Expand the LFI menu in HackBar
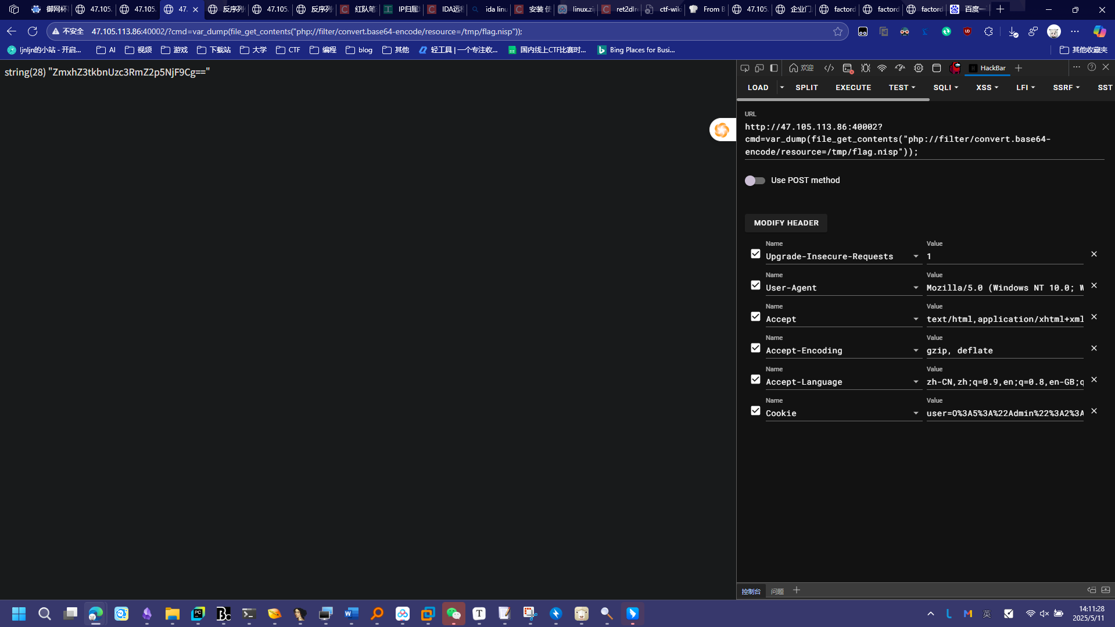Image resolution: width=1115 pixels, height=627 pixels. [1026, 88]
